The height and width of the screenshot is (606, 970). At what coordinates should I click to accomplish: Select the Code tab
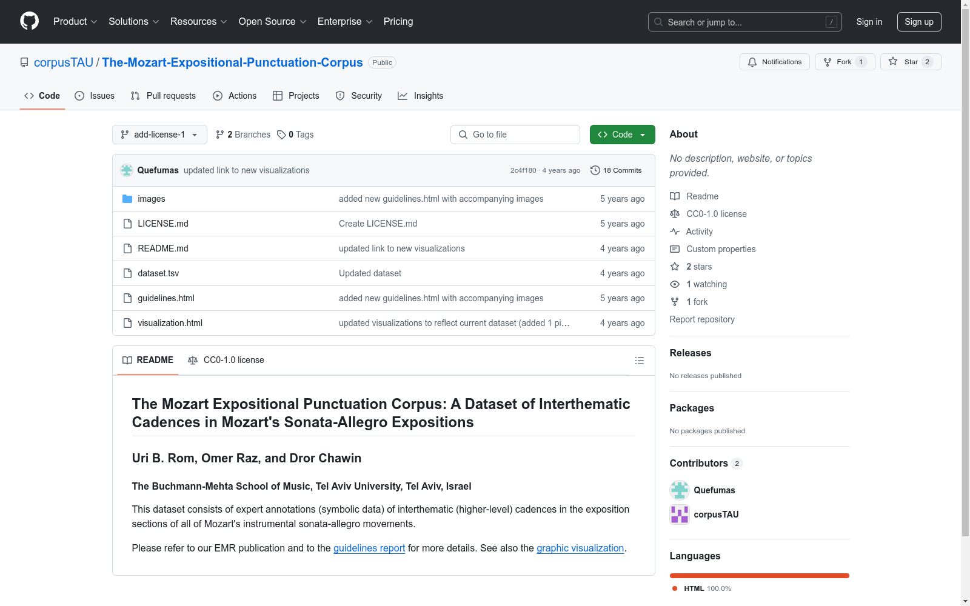(42, 96)
